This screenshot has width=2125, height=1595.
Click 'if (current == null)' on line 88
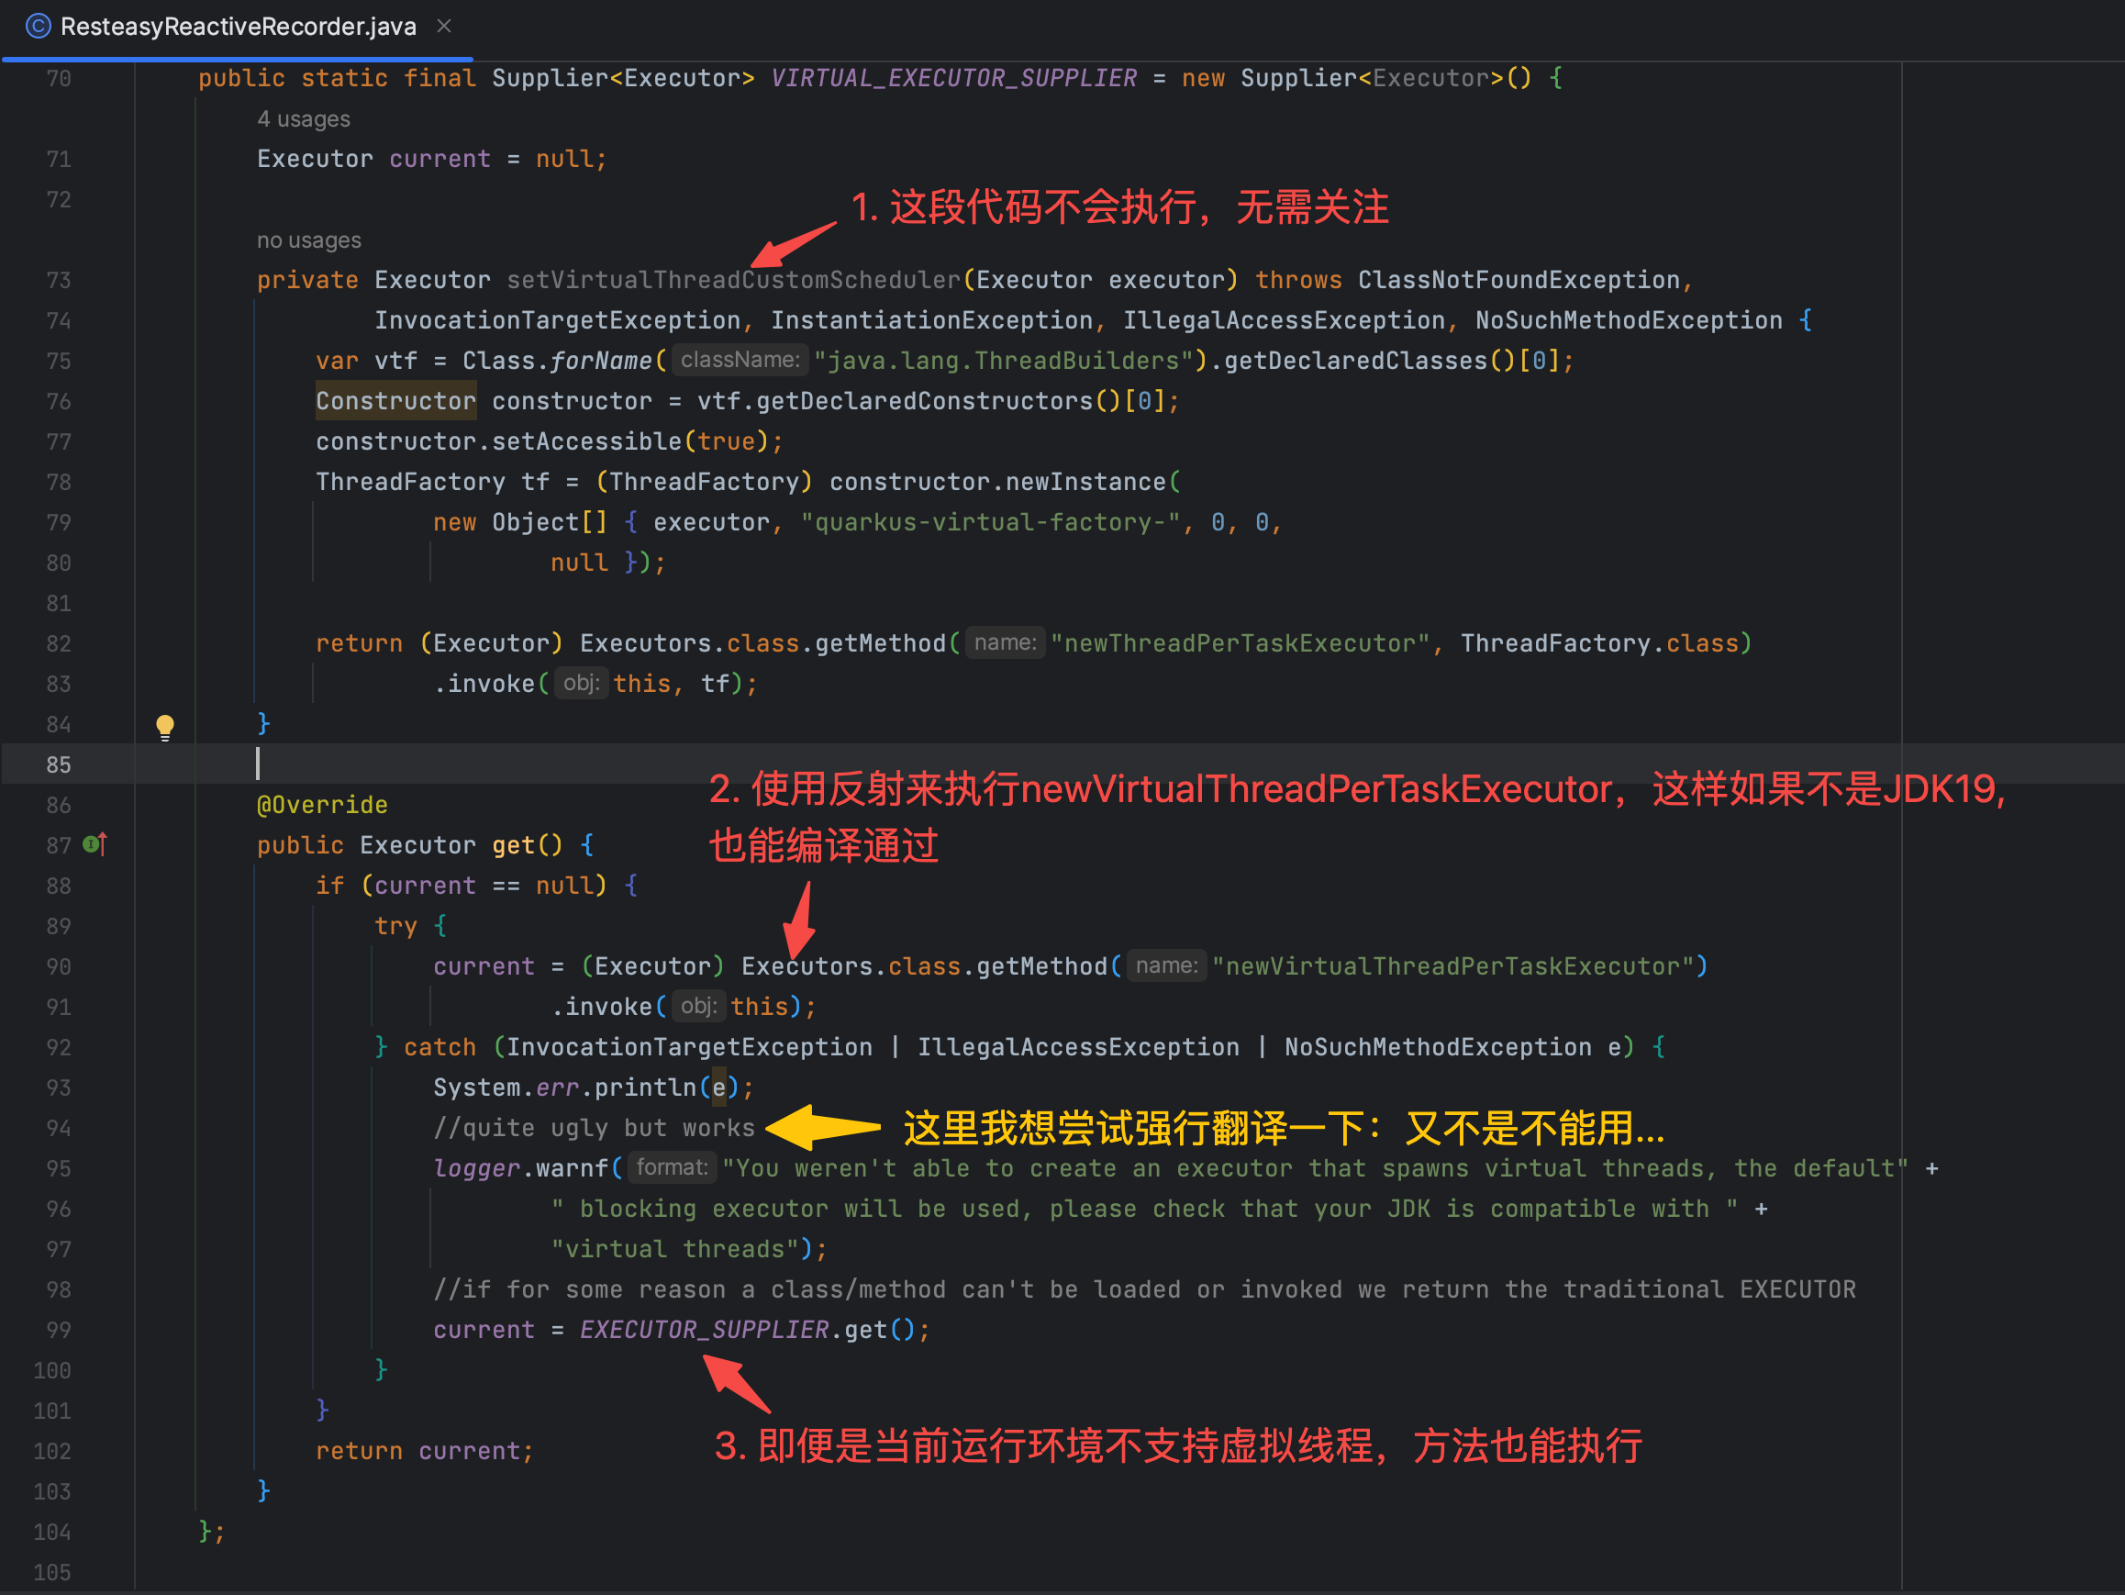[x=462, y=885]
